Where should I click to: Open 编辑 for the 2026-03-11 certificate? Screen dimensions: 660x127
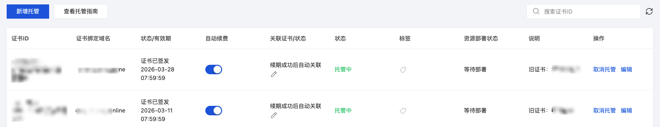click(626, 111)
